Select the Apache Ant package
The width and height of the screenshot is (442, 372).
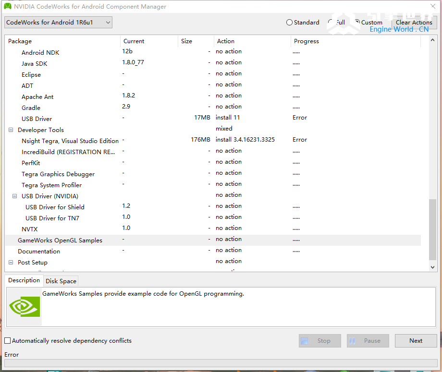[213, 96]
